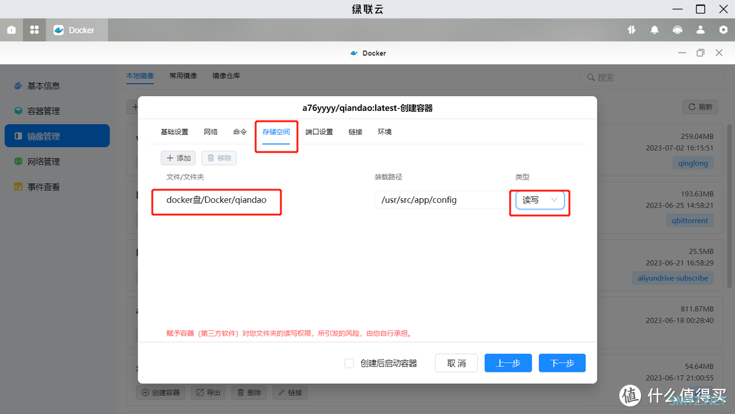Open the transfer tasks arrows icon
This screenshot has width=735, height=414.
[x=632, y=30]
